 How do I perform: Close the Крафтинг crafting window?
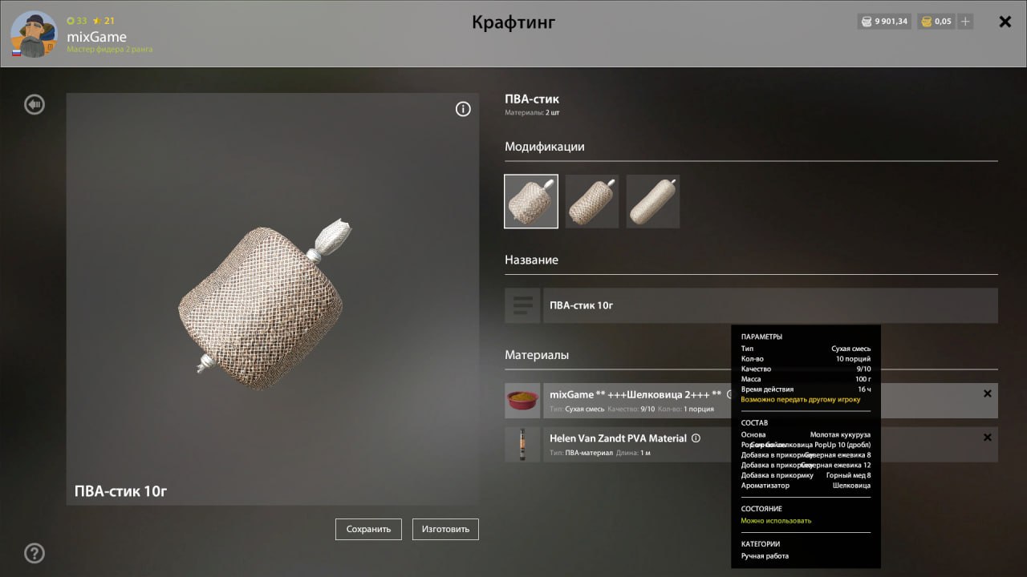click(1005, 22)
